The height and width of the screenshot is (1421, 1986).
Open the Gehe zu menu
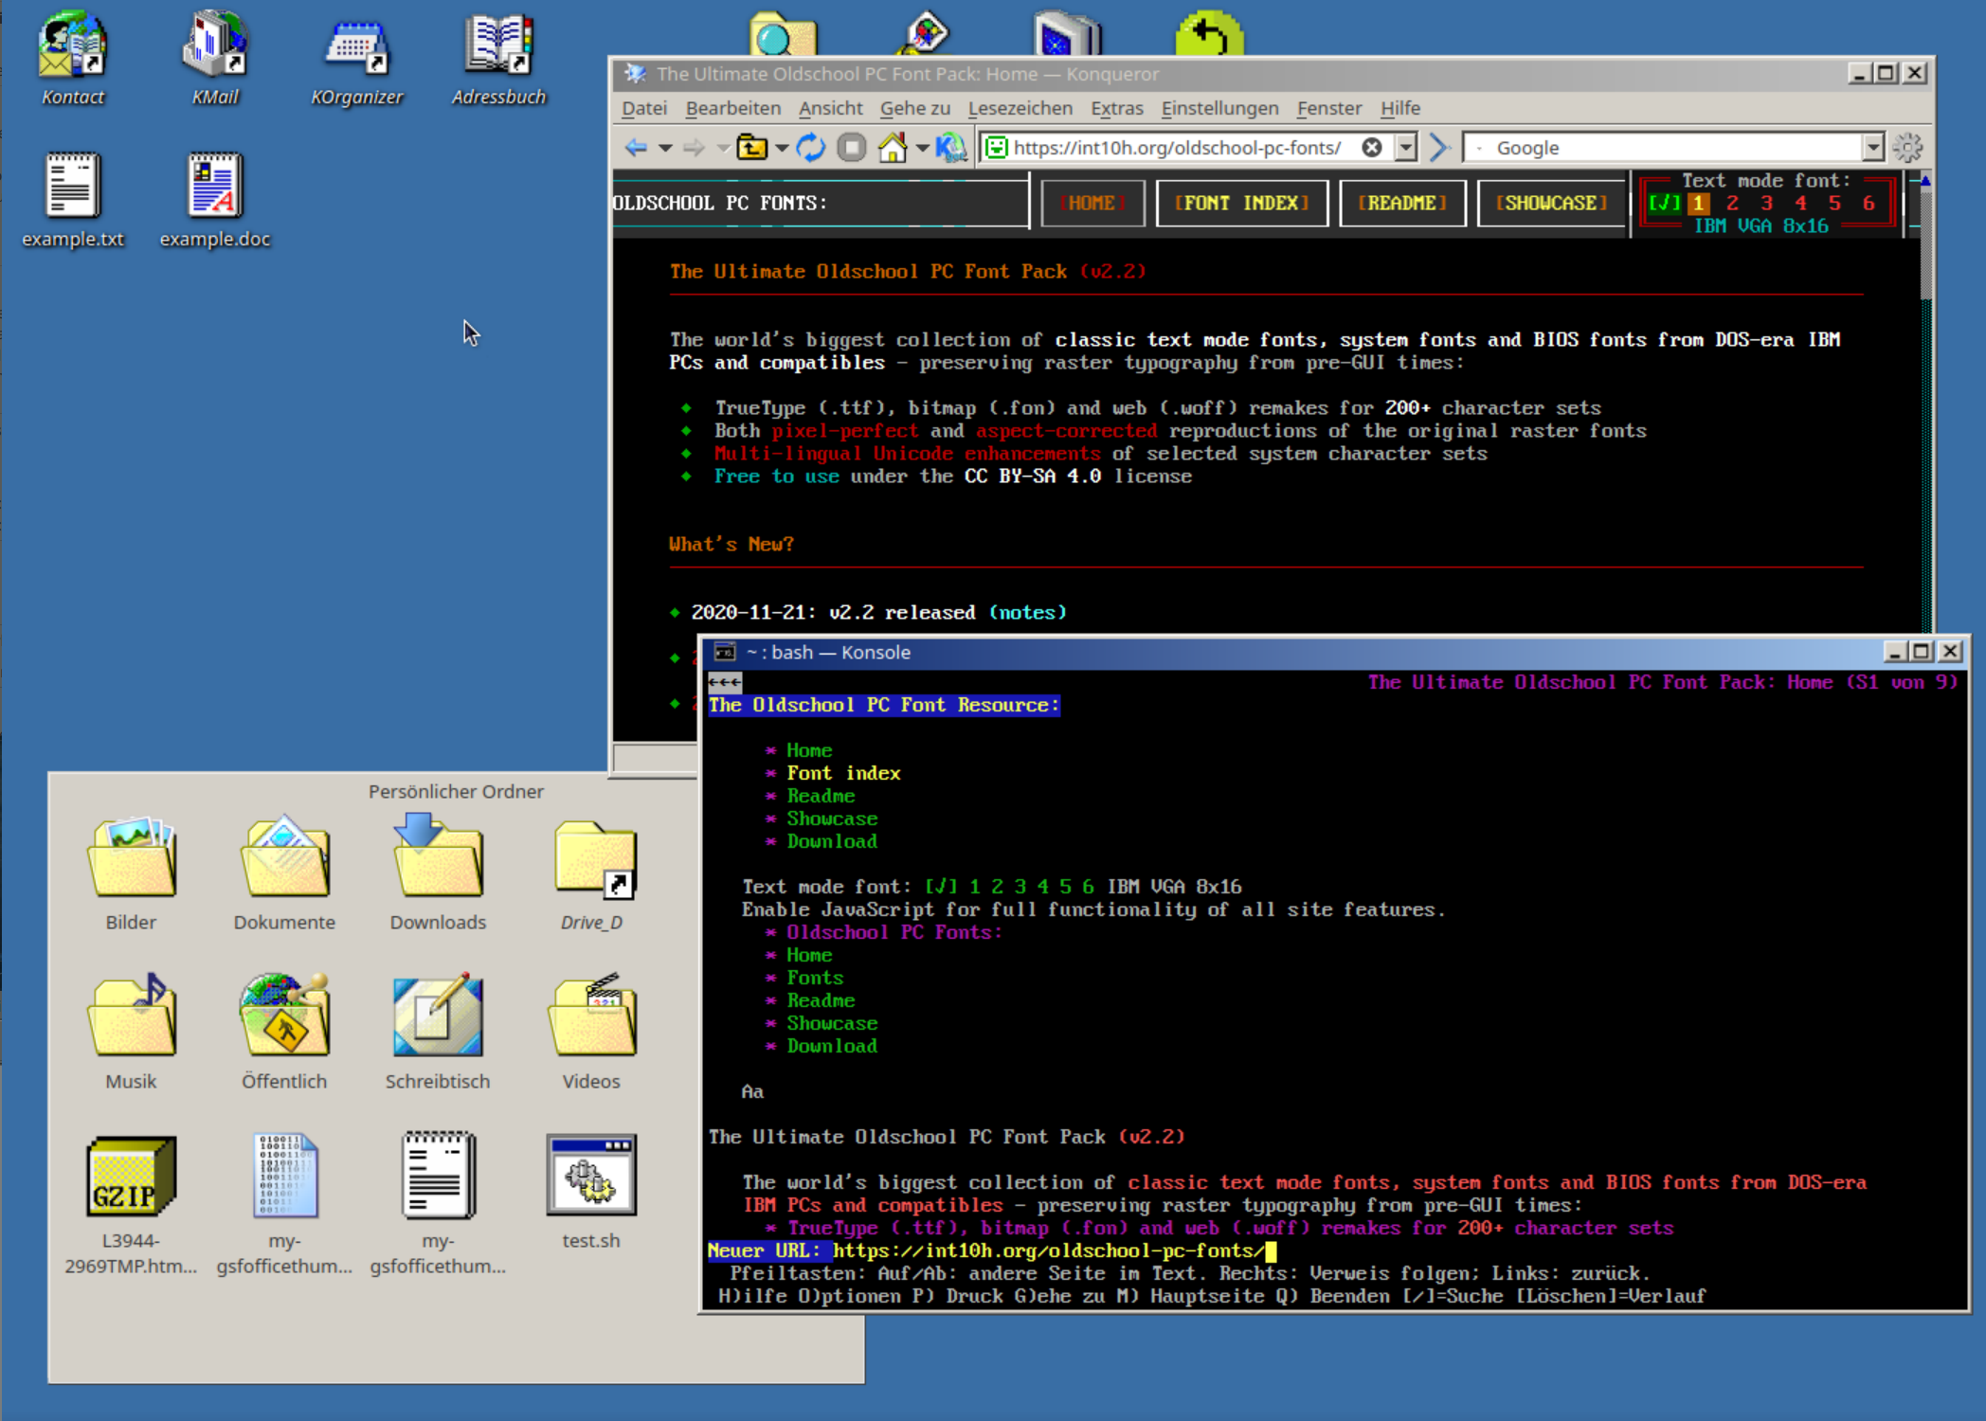pos(914,108)
